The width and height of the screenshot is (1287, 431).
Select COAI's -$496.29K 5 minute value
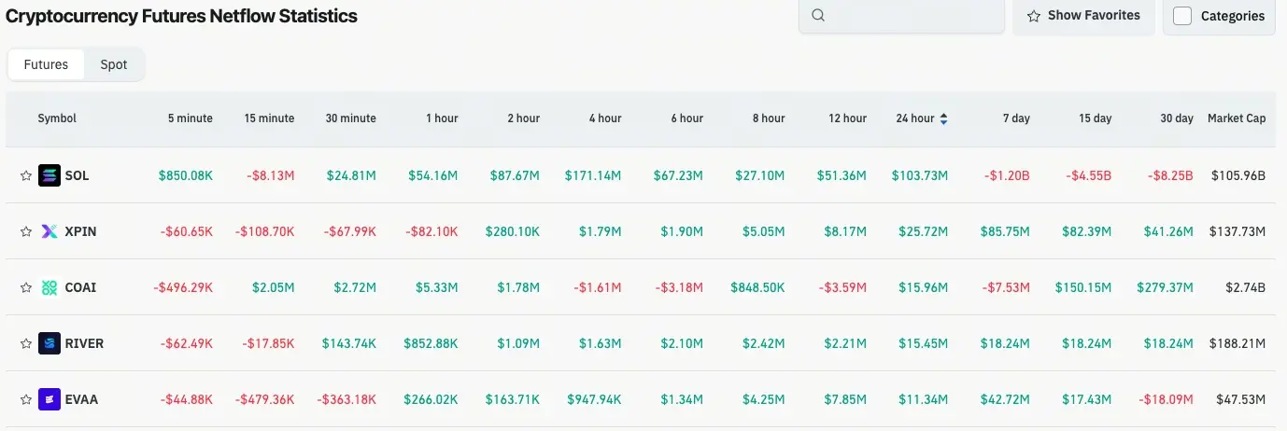183,287
